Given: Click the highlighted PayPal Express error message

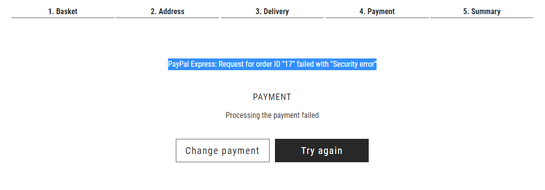Looking at the screenshot, I should pos(272,64).
